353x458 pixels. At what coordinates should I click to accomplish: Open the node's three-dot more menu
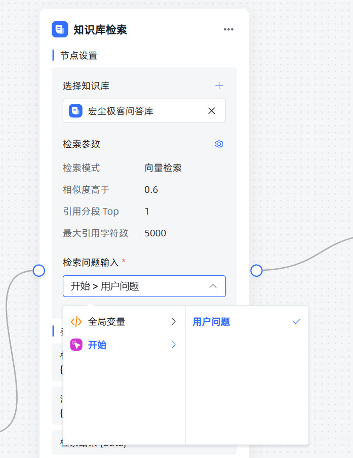pos(229,29)
